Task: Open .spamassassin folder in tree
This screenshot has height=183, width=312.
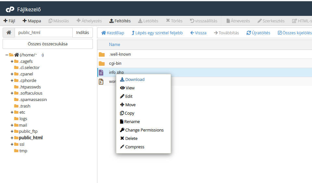Action: pos(33,100)
